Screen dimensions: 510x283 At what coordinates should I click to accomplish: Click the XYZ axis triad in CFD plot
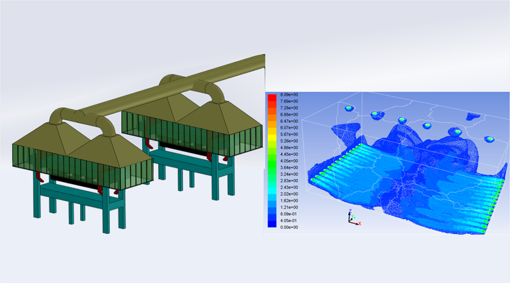pyautogui.click(x=352, y=217)
